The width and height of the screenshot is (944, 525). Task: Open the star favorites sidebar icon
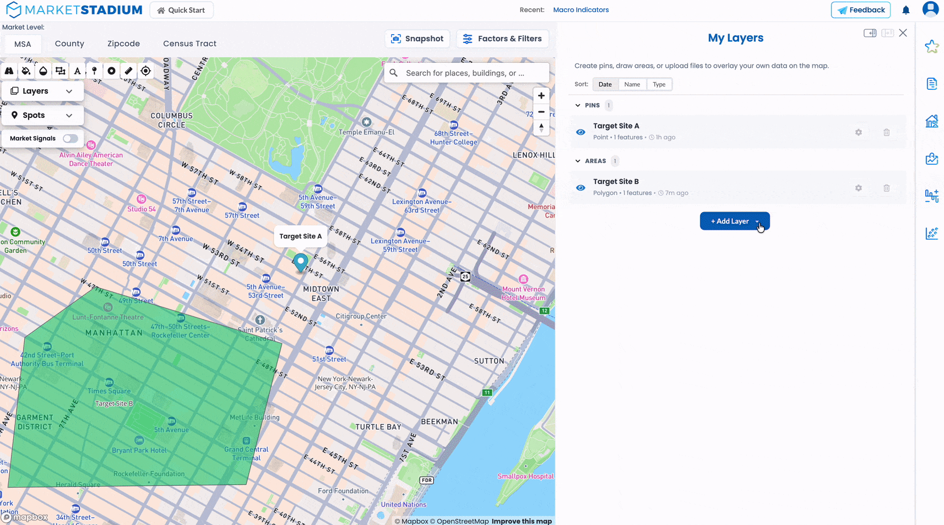[x=931, y=46]
